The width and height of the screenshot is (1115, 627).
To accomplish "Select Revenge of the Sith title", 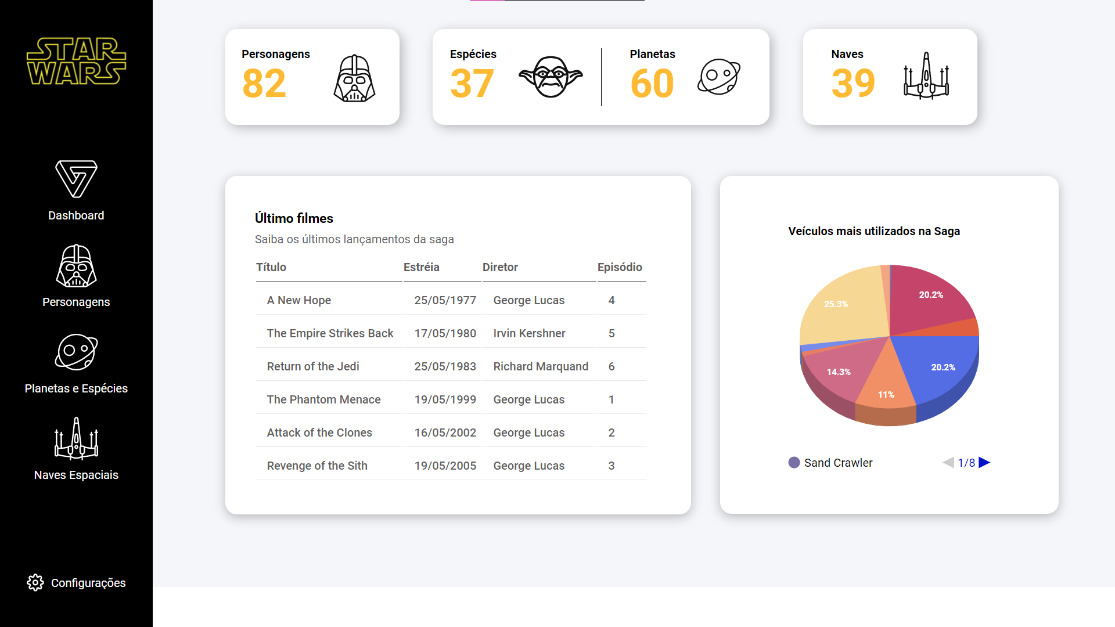I will pos(317,466).
